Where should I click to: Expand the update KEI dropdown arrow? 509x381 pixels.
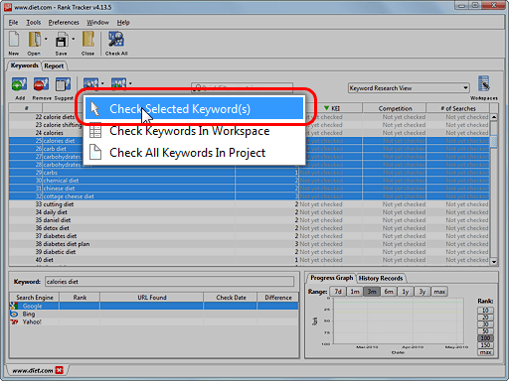[x=130, y=83]
